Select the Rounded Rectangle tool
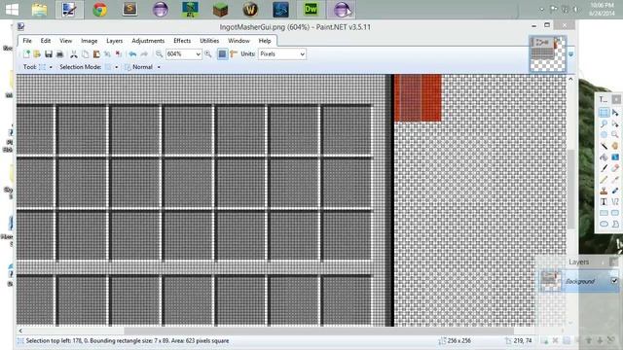Viewport: 623px width, 350px height. (x=615, y=213)
